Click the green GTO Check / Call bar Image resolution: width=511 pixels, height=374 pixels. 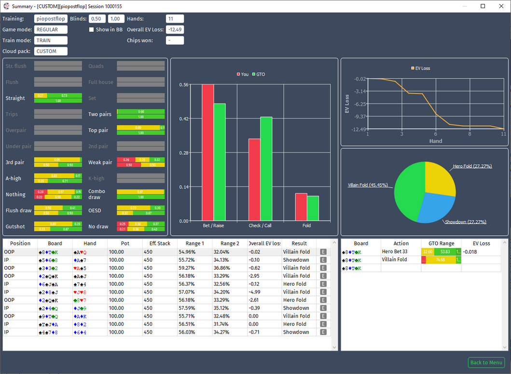click(266, 169)
